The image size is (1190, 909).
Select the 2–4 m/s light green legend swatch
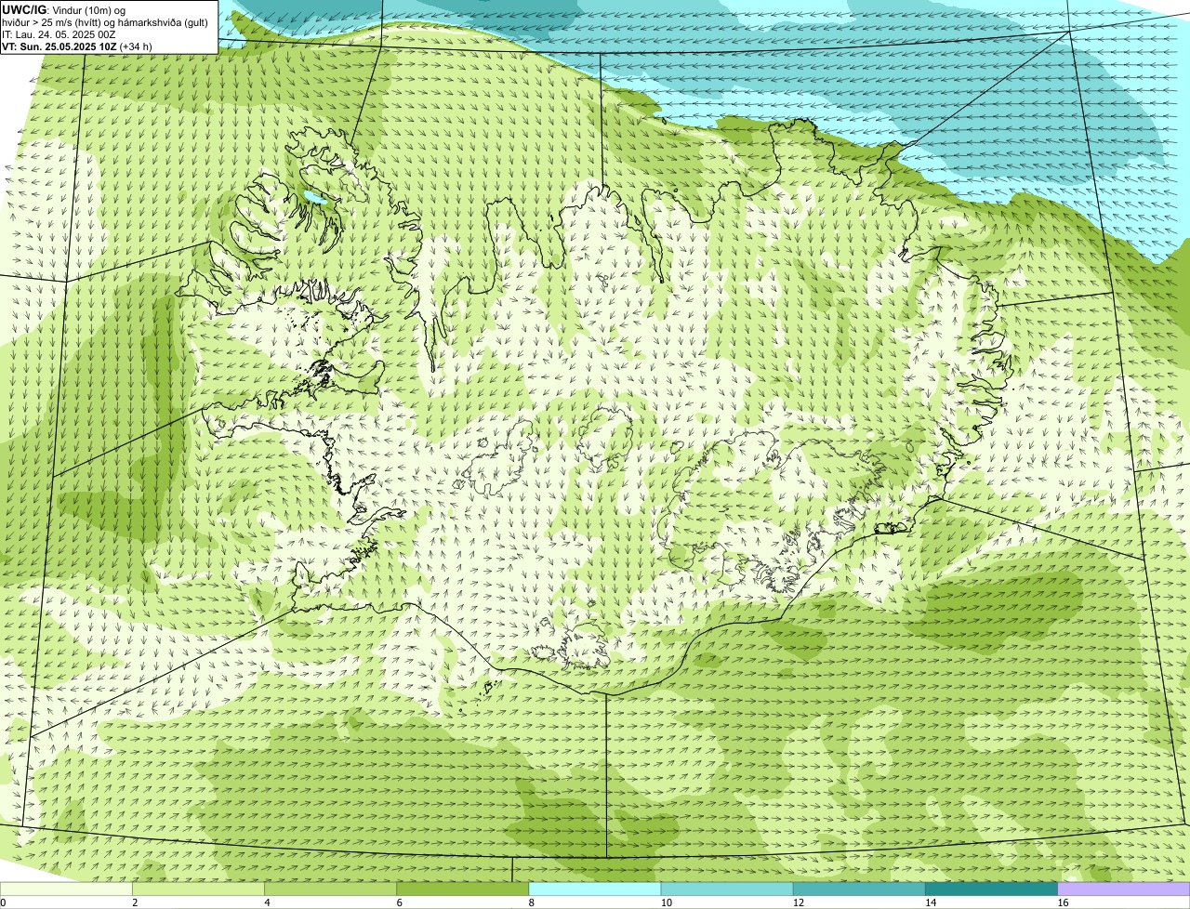[198, 889]
